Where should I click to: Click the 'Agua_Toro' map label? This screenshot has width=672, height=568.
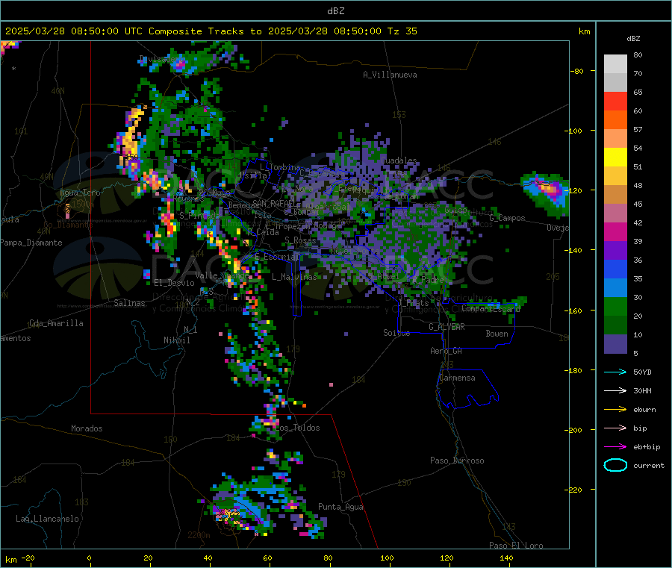[x=80, y=193]
